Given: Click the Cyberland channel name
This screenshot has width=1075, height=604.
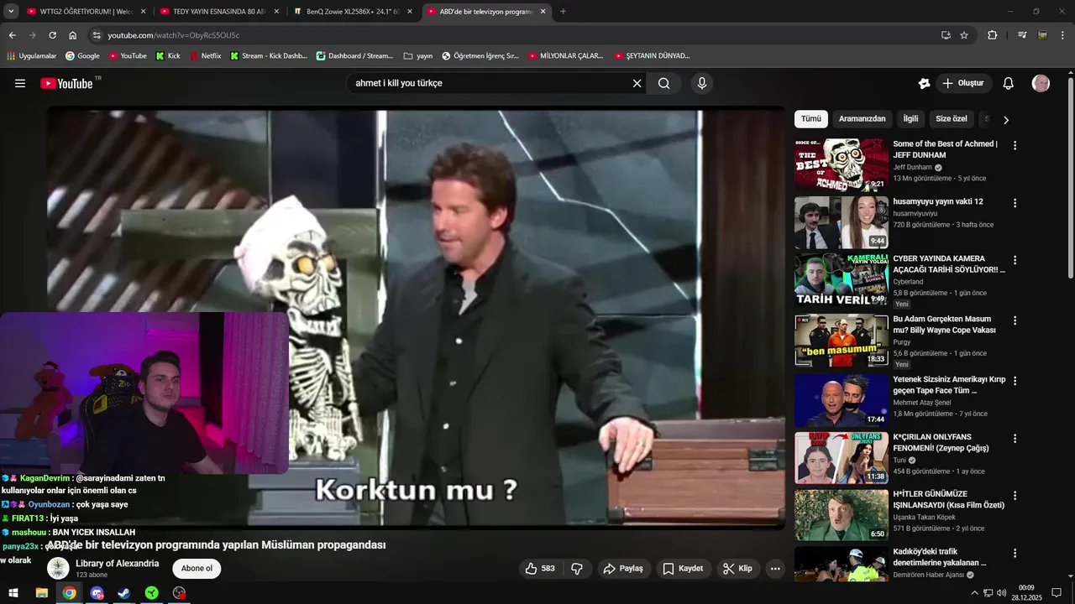Looking at the screenshot, I should [x=908, y=282].
